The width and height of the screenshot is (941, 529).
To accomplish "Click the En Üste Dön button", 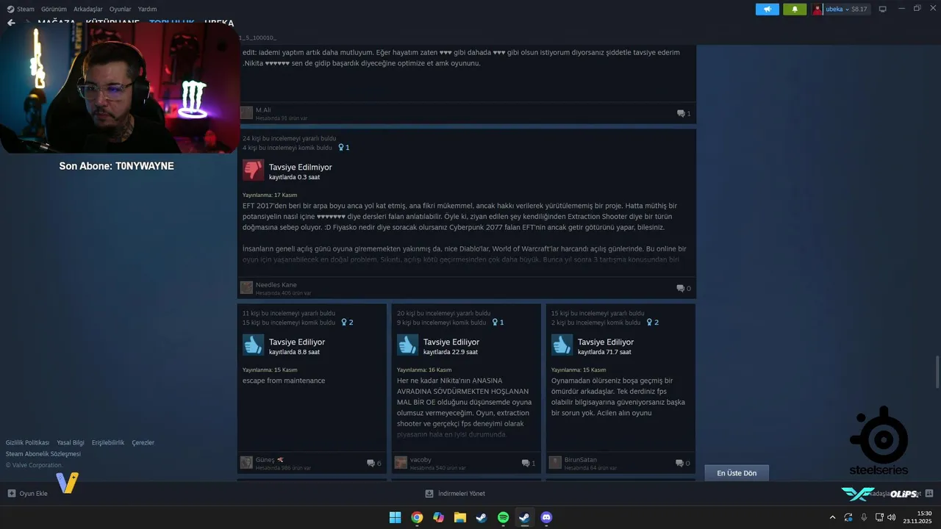I will click(737, 473).
